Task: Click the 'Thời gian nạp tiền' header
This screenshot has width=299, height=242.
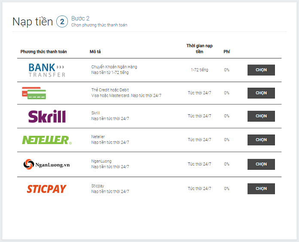Action: tap(199, 49)
